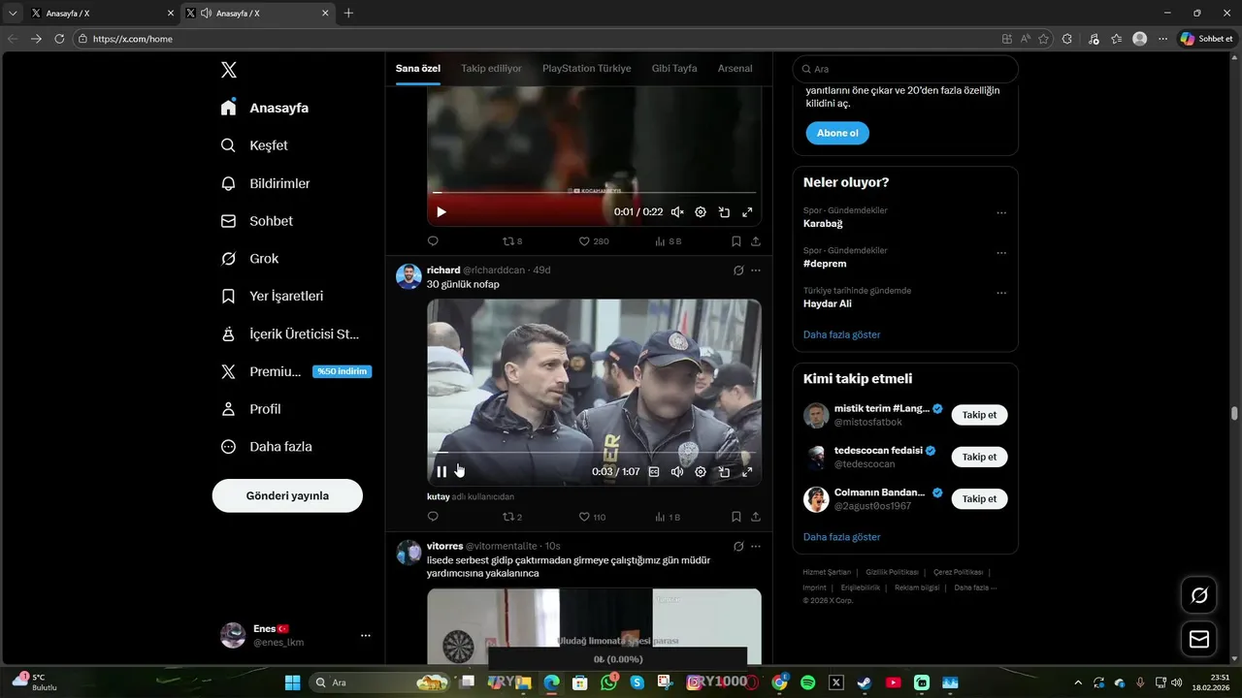Image resolution: width=1242 pixels, height=698 pixels.
Task: Share the post with 280 likes
Action: pos(756,241)
